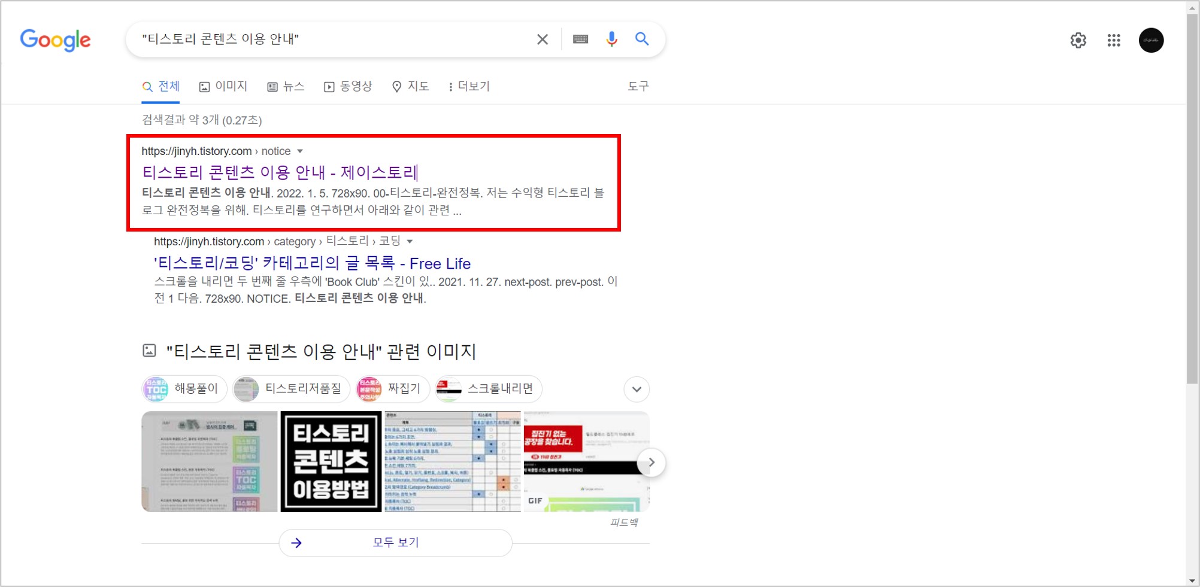Submit search with magnifying glass icon
This screenshot has height=587, width=1200.
click(x=642, y=39)
